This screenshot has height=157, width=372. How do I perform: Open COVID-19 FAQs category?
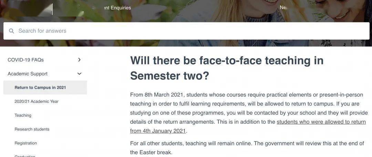[x=25, y=60]
